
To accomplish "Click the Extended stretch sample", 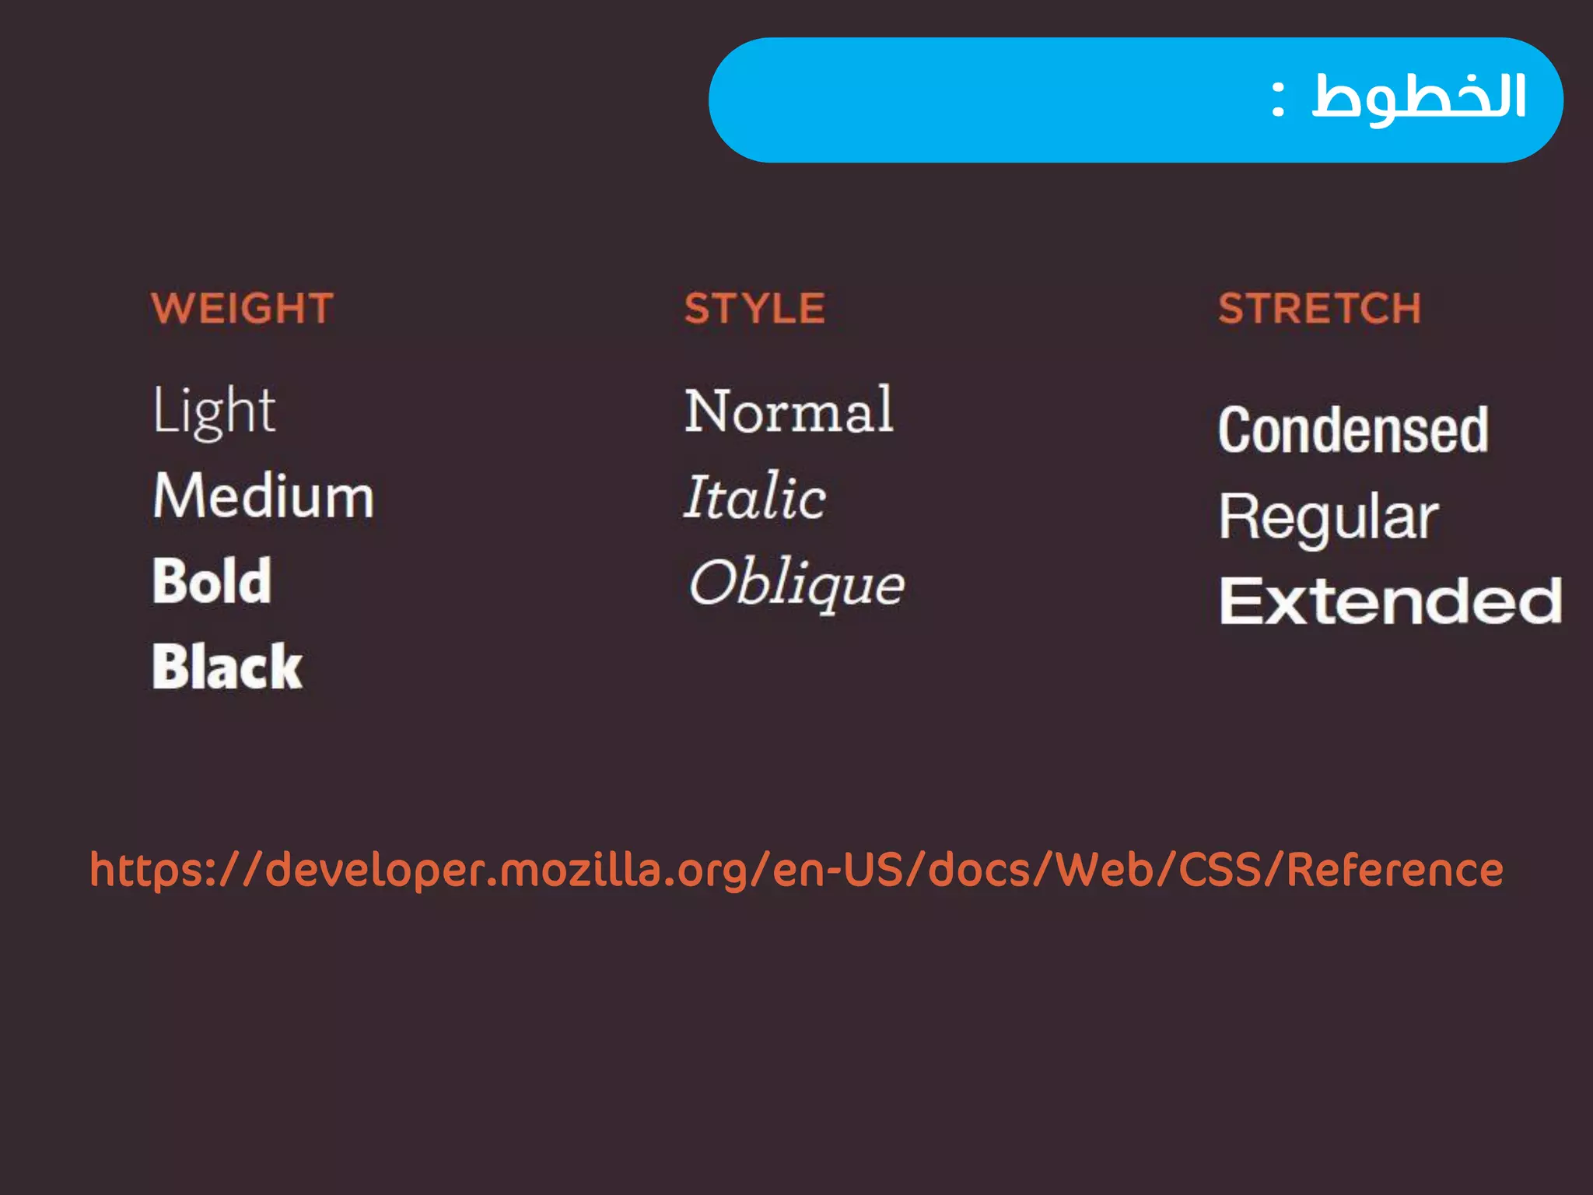I will coord(1391,601).
